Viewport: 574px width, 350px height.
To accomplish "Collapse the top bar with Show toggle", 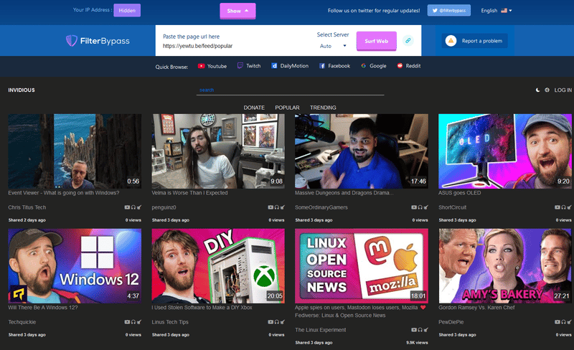I will [237, 11].
